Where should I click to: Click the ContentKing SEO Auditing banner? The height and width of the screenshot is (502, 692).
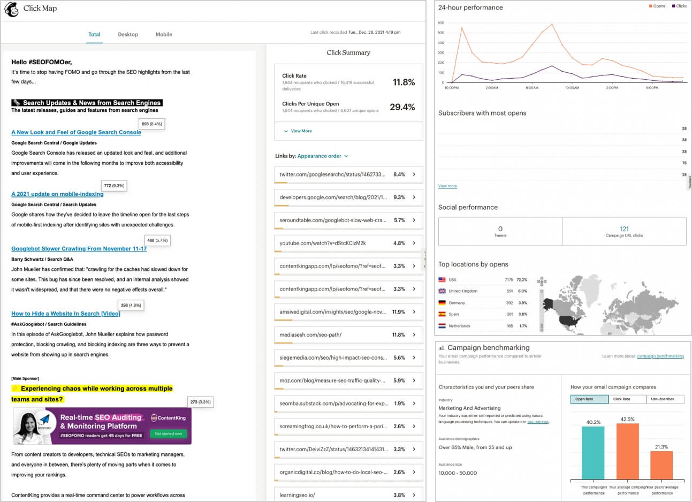(102, 426)
